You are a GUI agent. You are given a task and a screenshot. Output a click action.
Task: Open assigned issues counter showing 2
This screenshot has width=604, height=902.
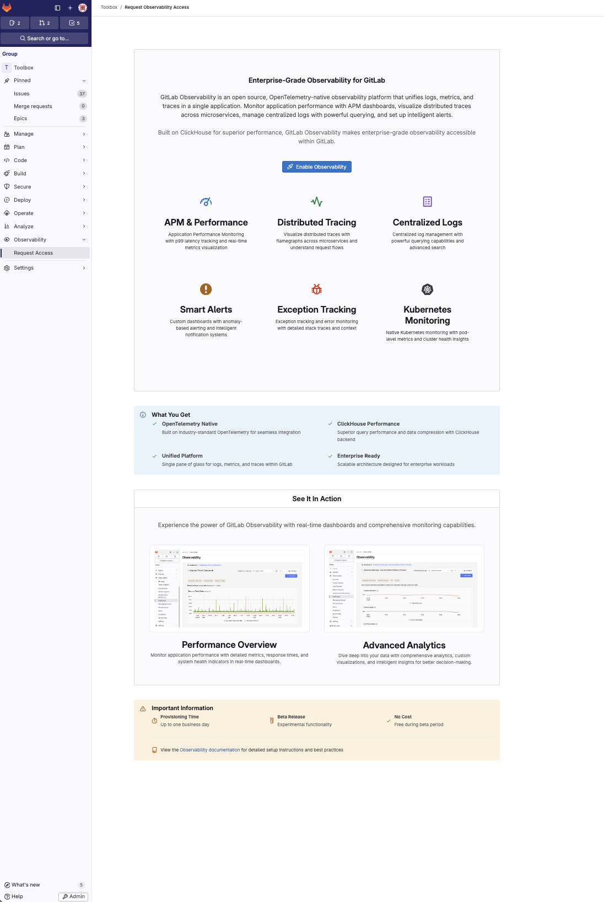point(15,23)
